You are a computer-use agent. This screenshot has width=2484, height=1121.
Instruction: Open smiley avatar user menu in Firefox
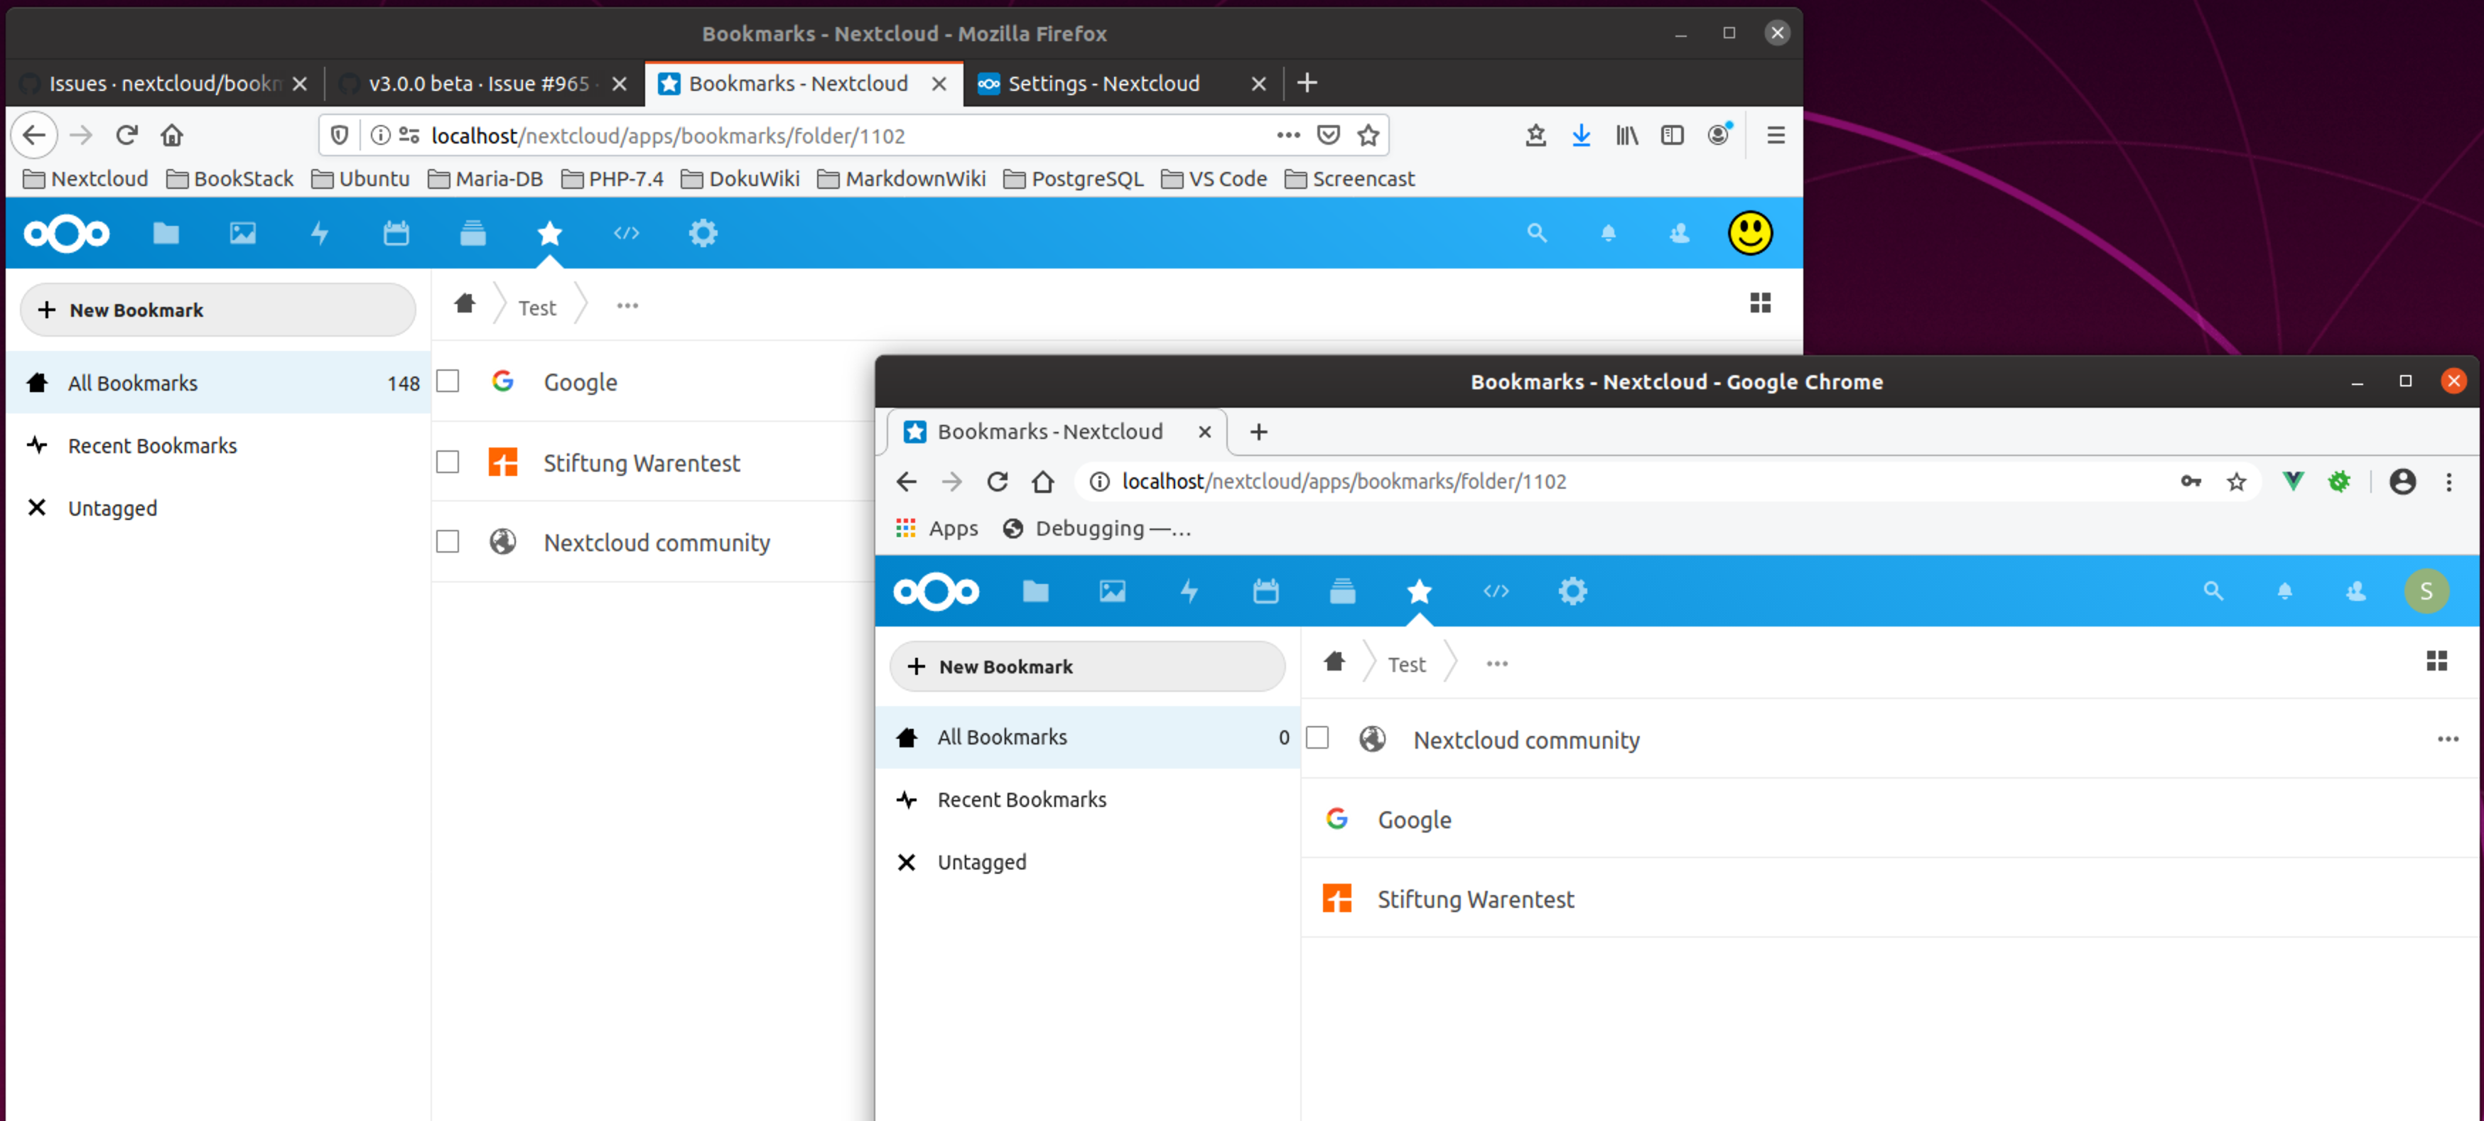pos(1749,233)
